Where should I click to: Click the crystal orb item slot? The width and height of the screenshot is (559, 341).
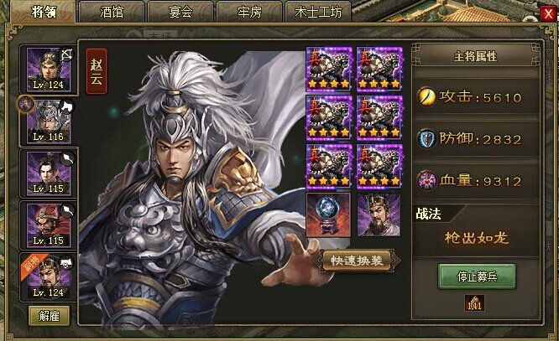click(x=328, y=214)
